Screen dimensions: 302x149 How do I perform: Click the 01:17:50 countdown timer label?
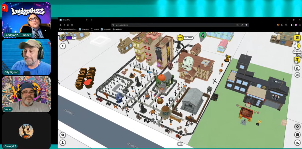(x=297, y=52)
